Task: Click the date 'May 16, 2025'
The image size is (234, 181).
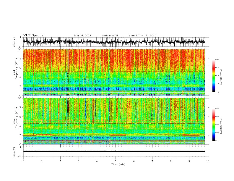Action: click(x=82, y=35)
